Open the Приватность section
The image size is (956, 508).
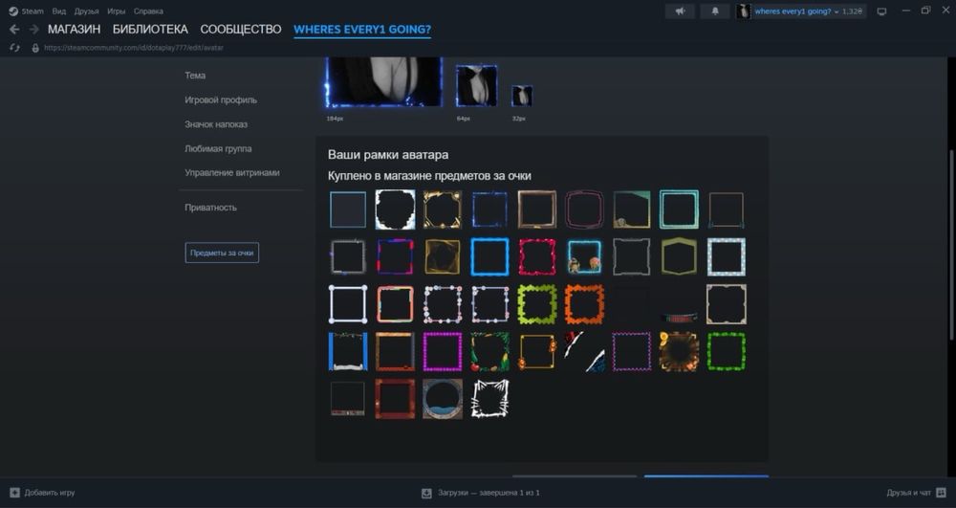pos(210,208)
